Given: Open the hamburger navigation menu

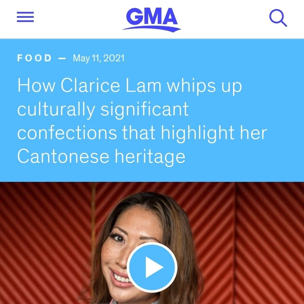Looking at the screenshot, I should coord(25,17).
